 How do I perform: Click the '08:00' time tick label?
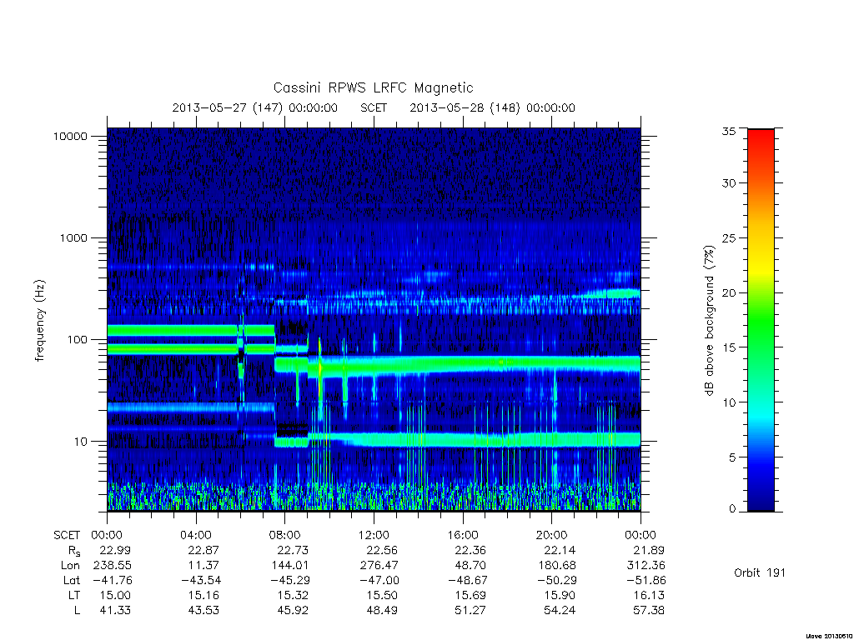coord(285,535)
